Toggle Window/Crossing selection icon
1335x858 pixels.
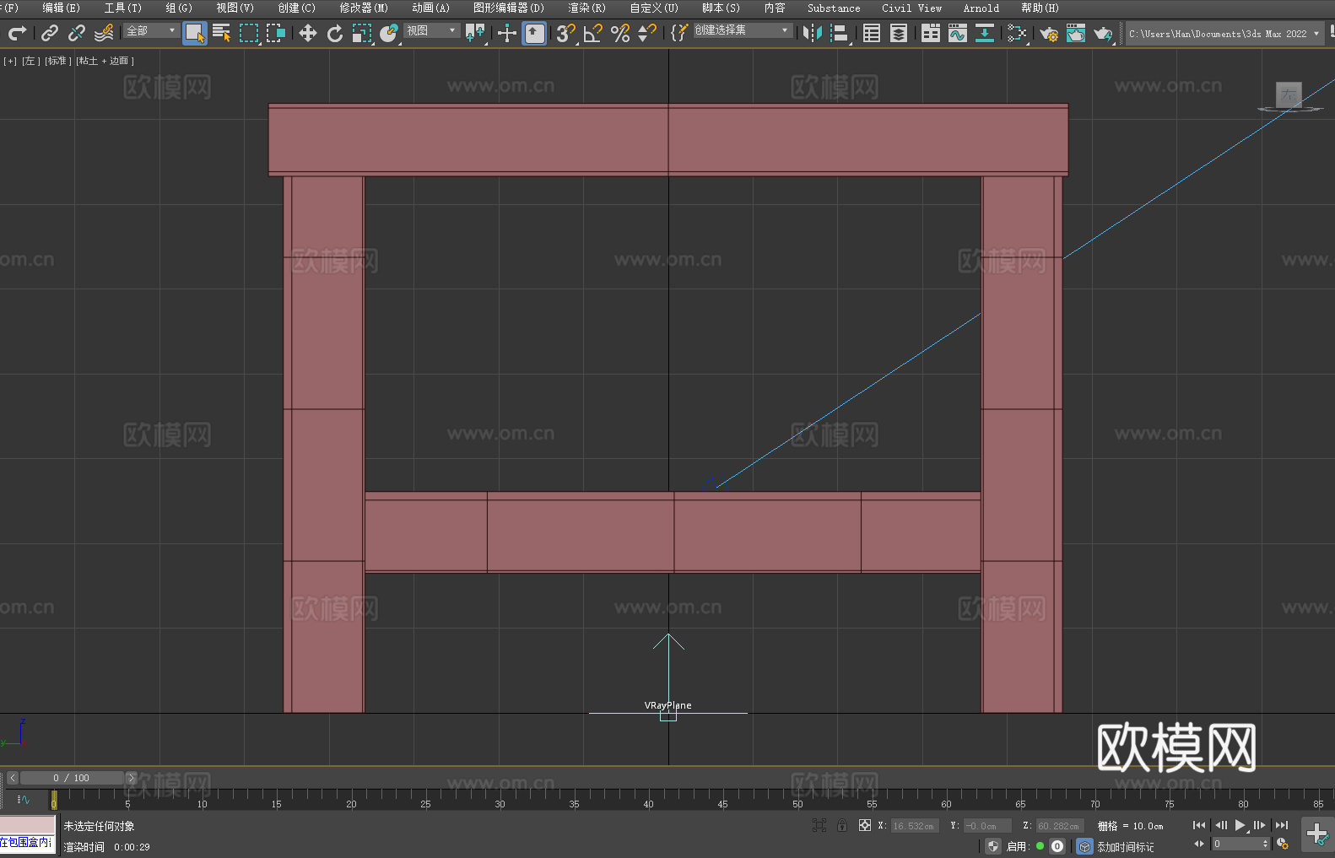(276, 33)
